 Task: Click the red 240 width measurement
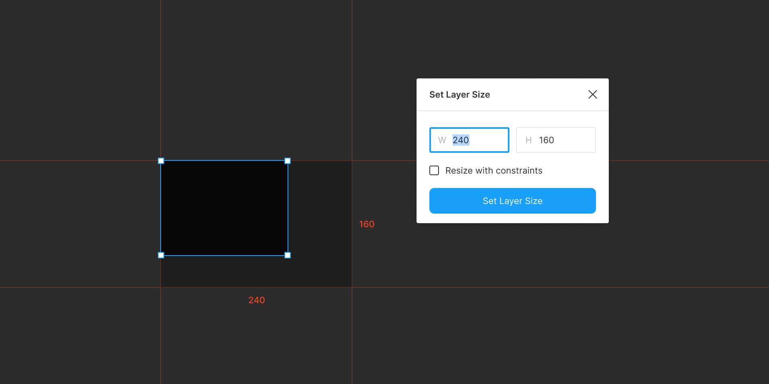(256, 300)
